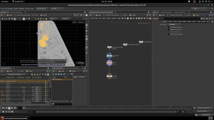Select the Camera row in scene graph tree
The image size is (214, 120).
25,85
